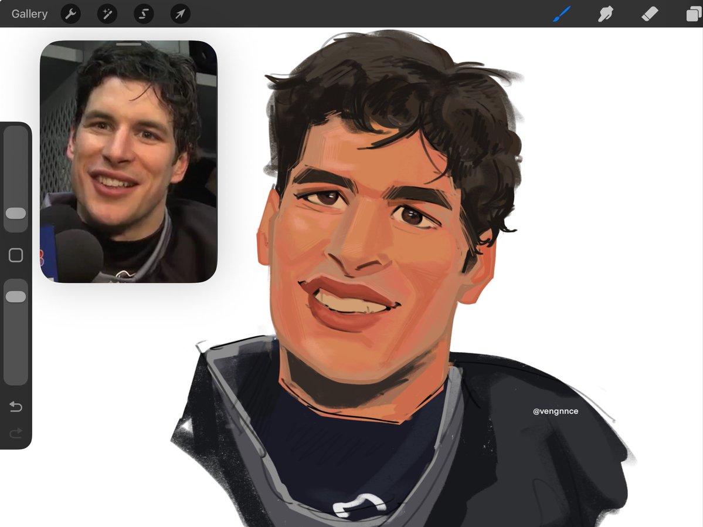Tap the reference window top grab handle
Screen dimensions: 703x527
tap(128, 44)
